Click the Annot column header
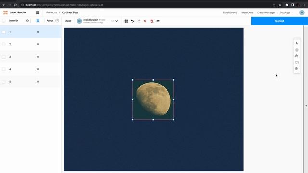The width and height of the screenshot is (308, 173). [x=50, y=21]
